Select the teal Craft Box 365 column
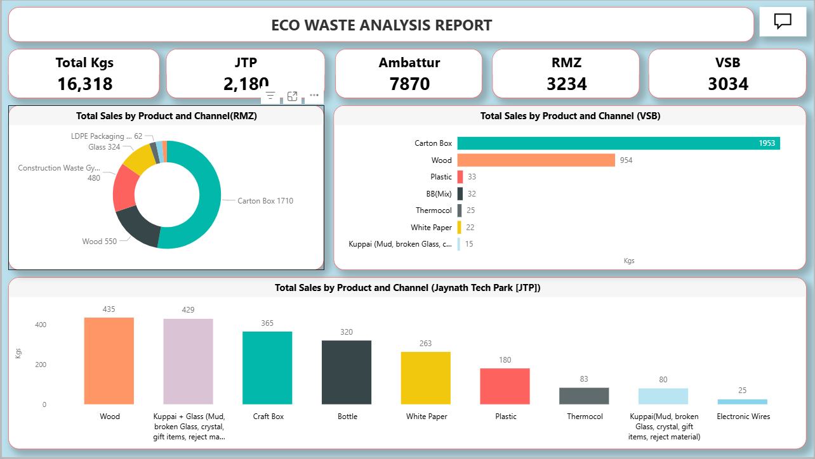Image resolution: width=815 pixels, height=459 pixels. tap(267, 368)
